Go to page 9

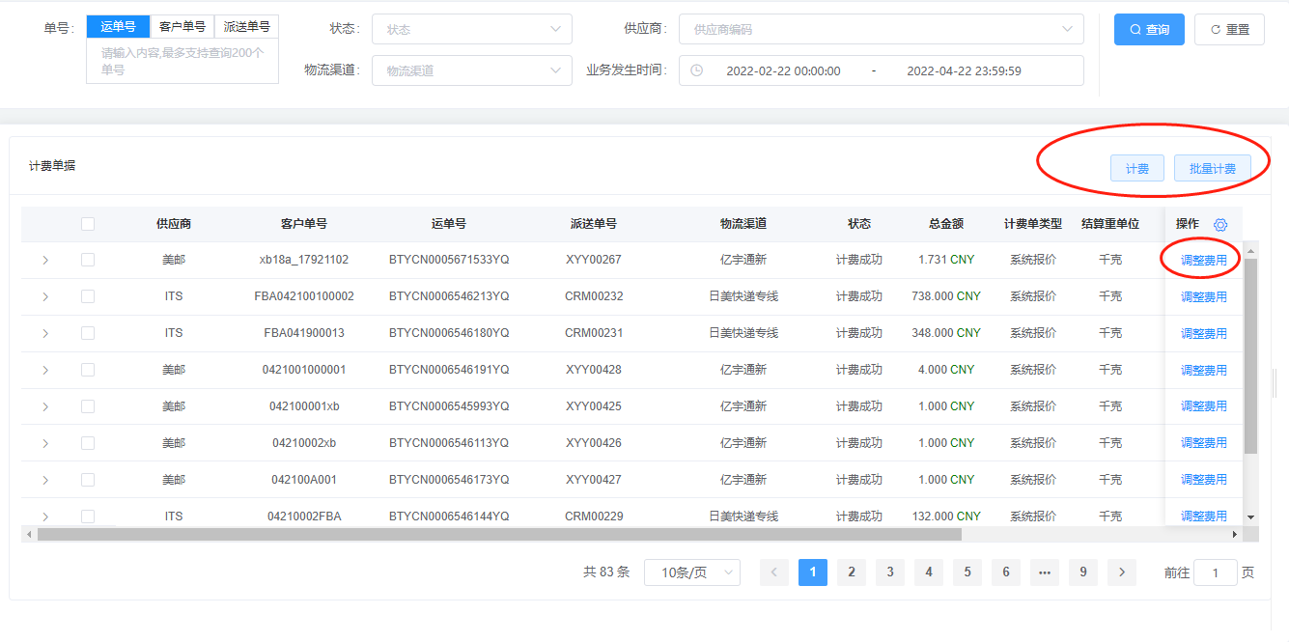click(x=1083, y=572)
